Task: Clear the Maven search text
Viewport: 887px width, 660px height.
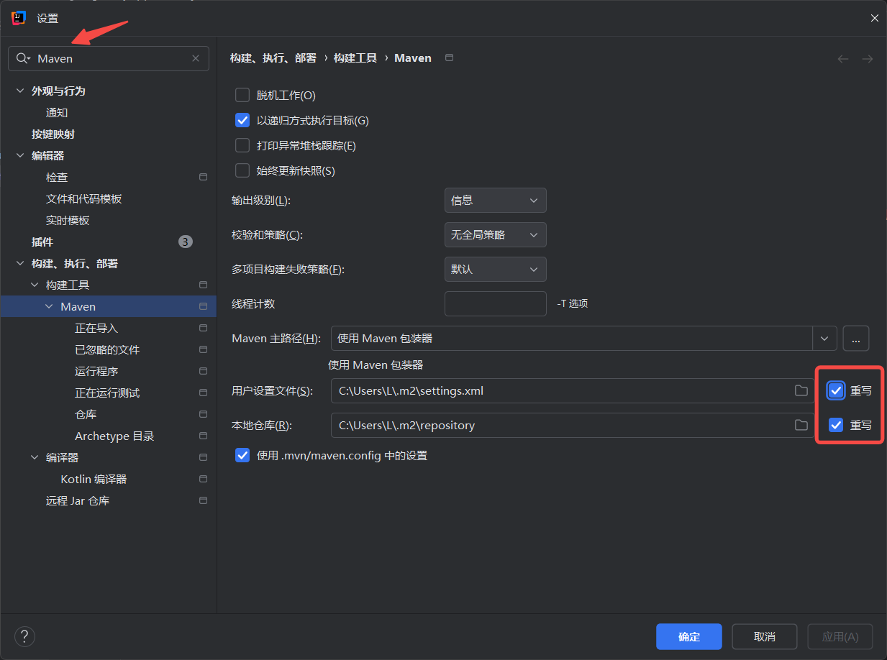Action: (196, 58)
